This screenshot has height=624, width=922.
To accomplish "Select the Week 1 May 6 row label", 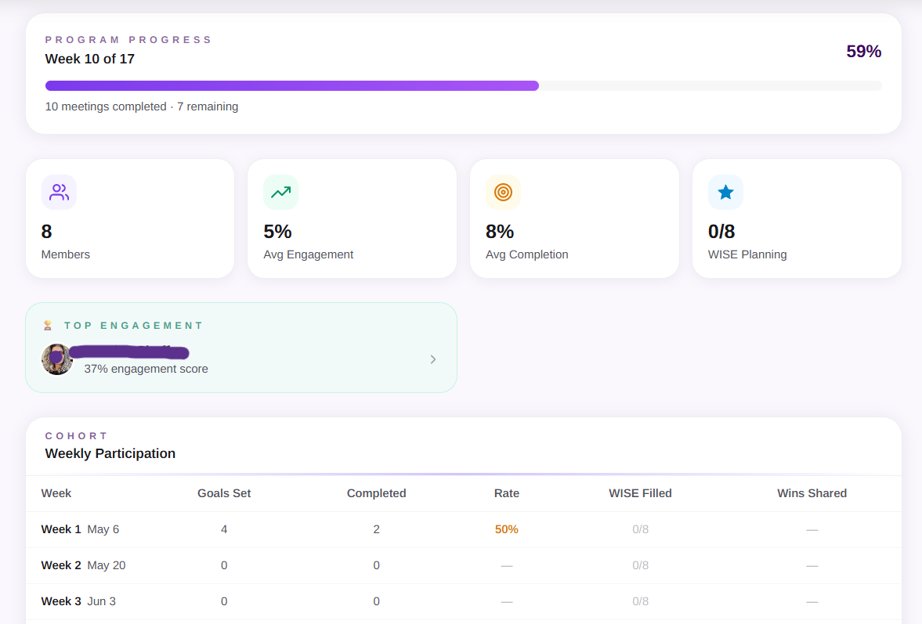I will (x=80, y=529).
